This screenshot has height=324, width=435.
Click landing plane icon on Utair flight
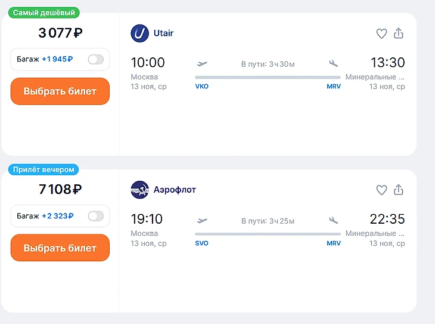(x=333, y=63)
